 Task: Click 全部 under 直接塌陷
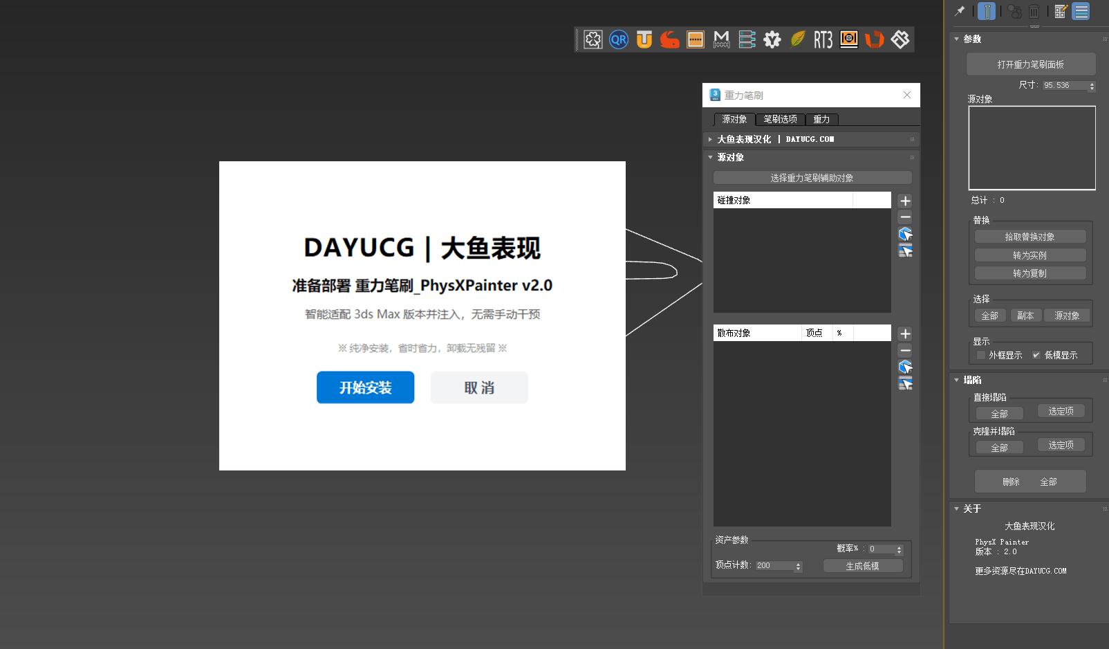(x=1000, y=414)
